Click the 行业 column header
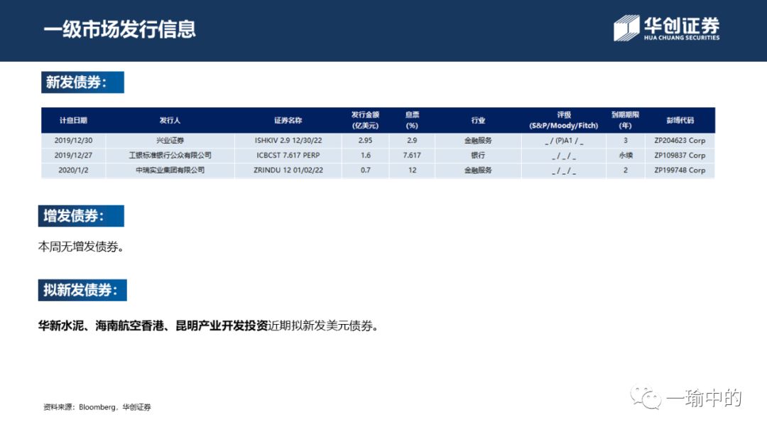The image size is (767, 432). point(478,120)
